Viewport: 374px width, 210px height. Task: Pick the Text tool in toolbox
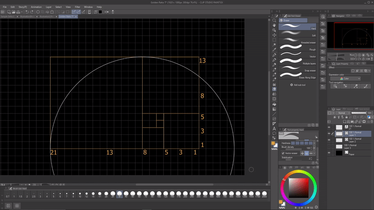(x=274, y=128)
